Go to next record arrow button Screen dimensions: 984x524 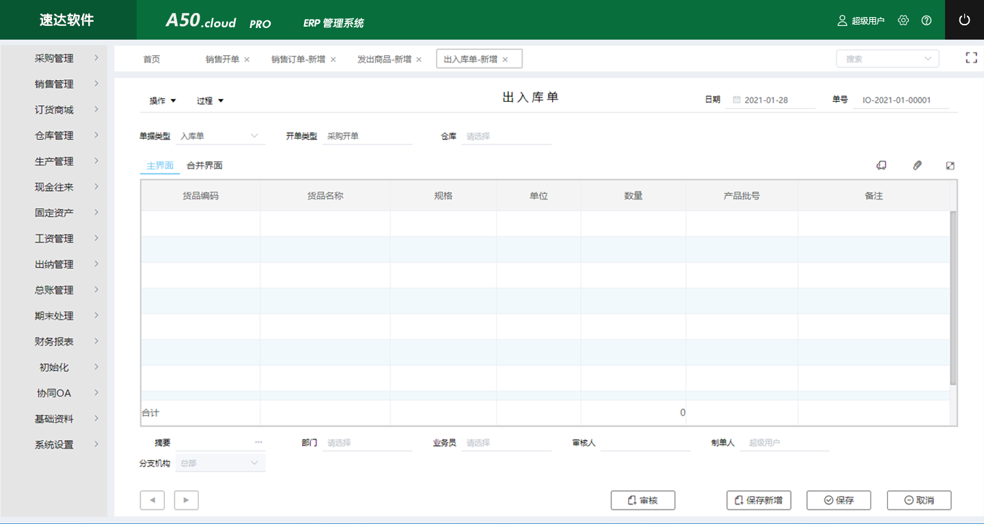click(x=187, y=500)
